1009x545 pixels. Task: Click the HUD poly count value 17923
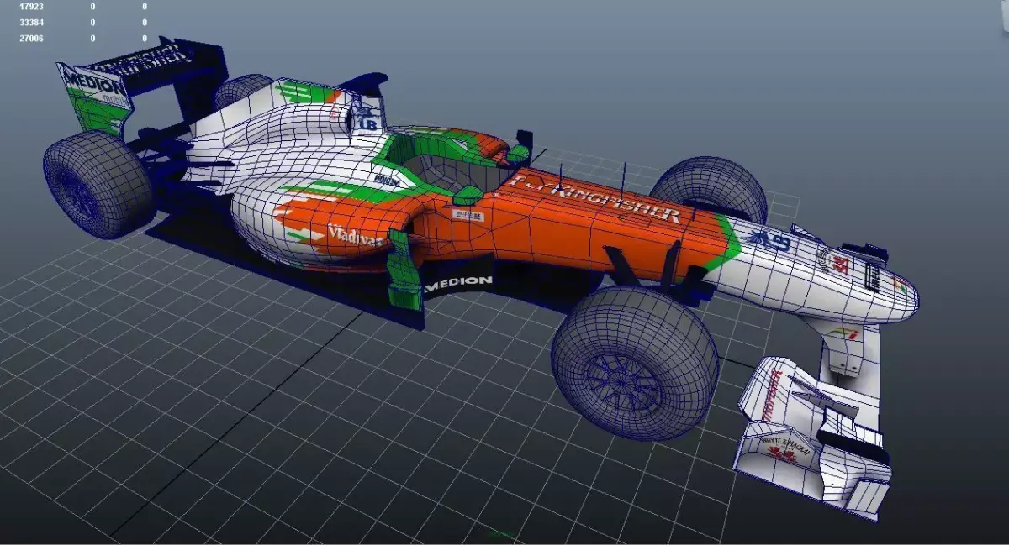(31, 7)
